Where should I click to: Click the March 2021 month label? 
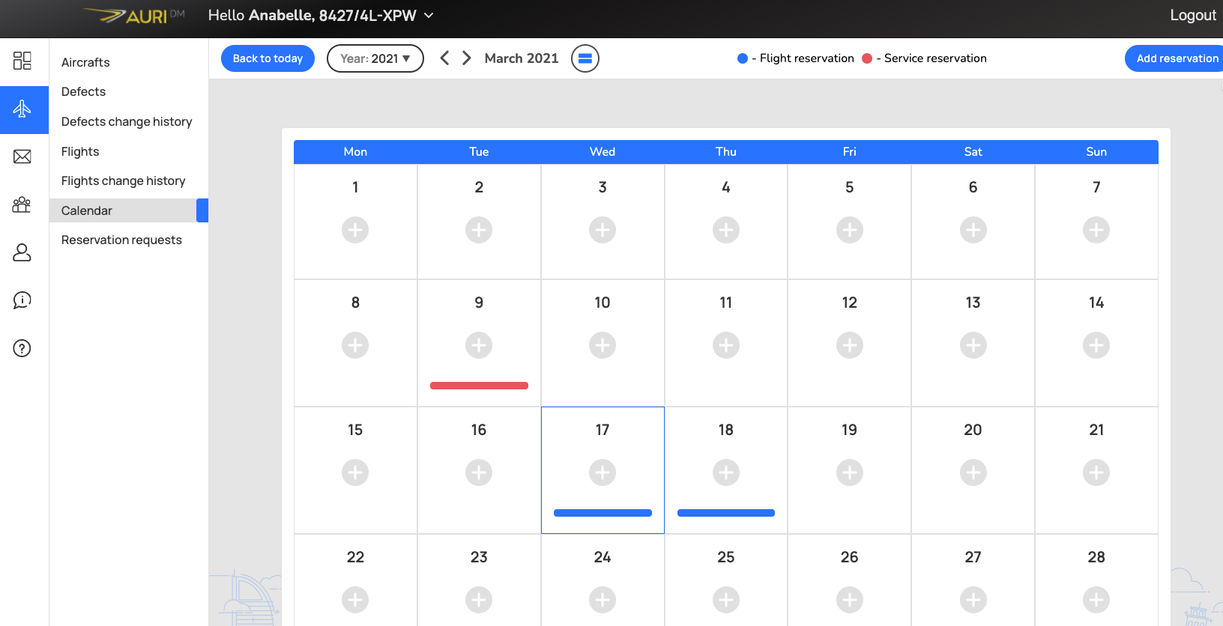(x=522, y=58)
